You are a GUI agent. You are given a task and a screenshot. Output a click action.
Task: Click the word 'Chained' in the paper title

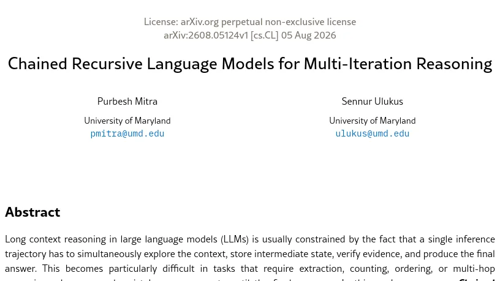click(37, 64)
